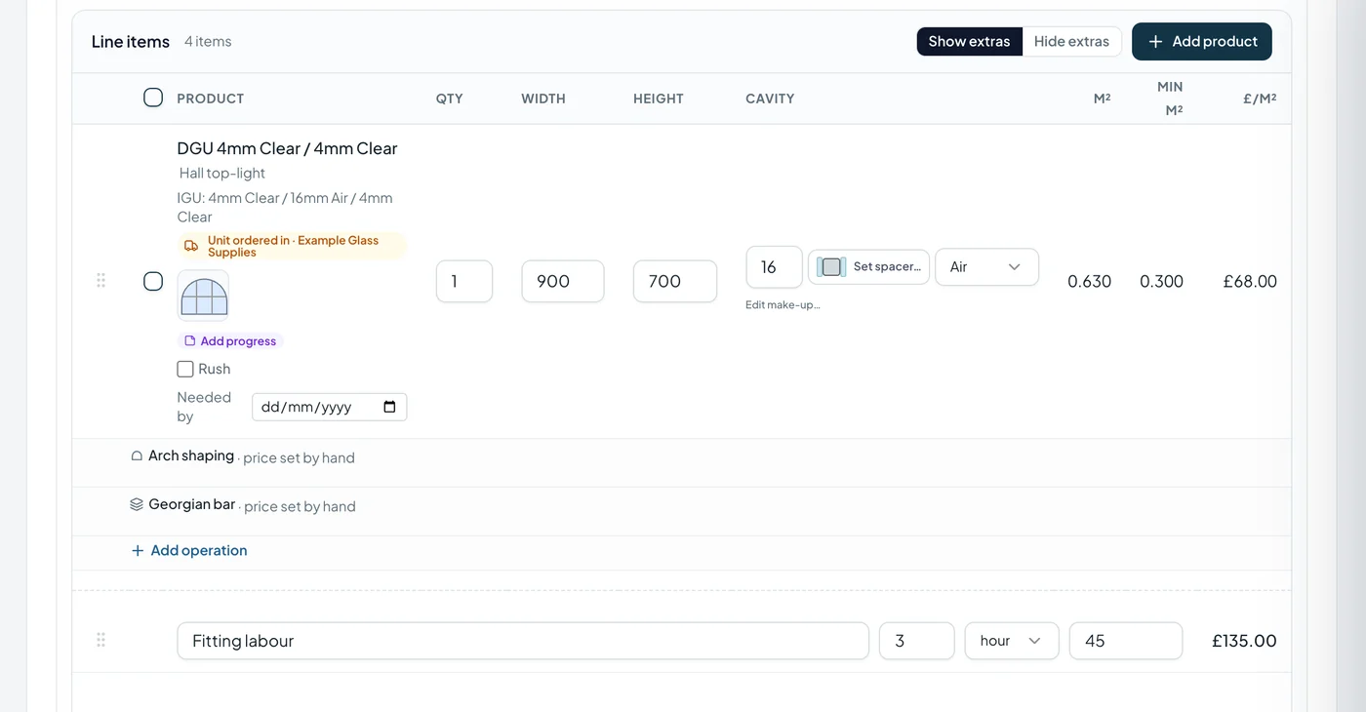The height and width of the screenshot is (712, 1366).
Task: Click the Needed by date field
Action: (330, 407)
